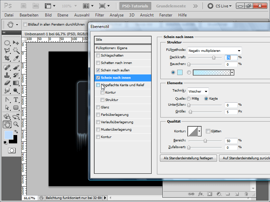This screenshot has height=202, width=270.
Task: Select the Polygonal Lasso tool
Action: coord(7,50)
